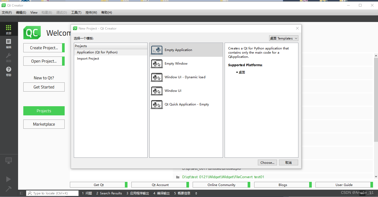Open the 5 General Messages pane
This screenshot has width=378, height=197.
(182, 193)
